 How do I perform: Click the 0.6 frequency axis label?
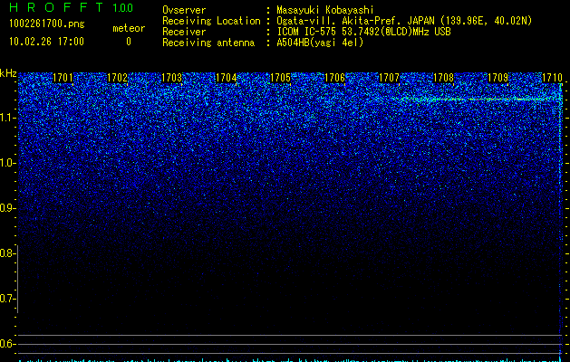pyautogui.click(x=7, y=344)
